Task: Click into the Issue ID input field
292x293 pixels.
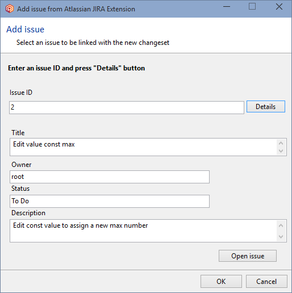Action: coord(127,107)
